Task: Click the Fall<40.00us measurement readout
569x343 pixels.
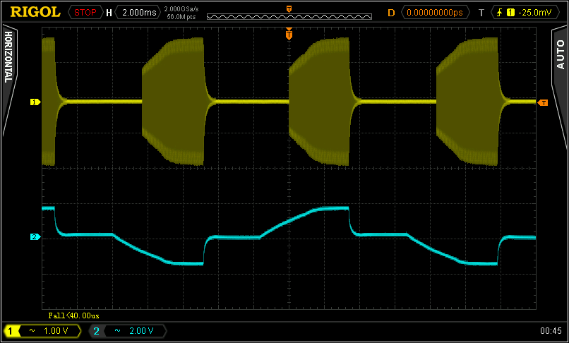Action: point(73,315)
